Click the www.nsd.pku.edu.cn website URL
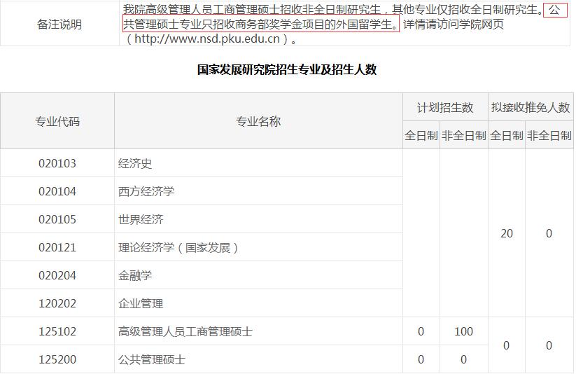The height and width of the screenshot is (374, 576). [x=209, y=39]
